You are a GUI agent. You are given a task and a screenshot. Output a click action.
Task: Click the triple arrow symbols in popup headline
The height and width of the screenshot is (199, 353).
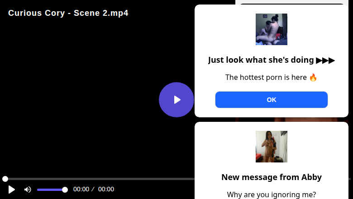[325, 60]
